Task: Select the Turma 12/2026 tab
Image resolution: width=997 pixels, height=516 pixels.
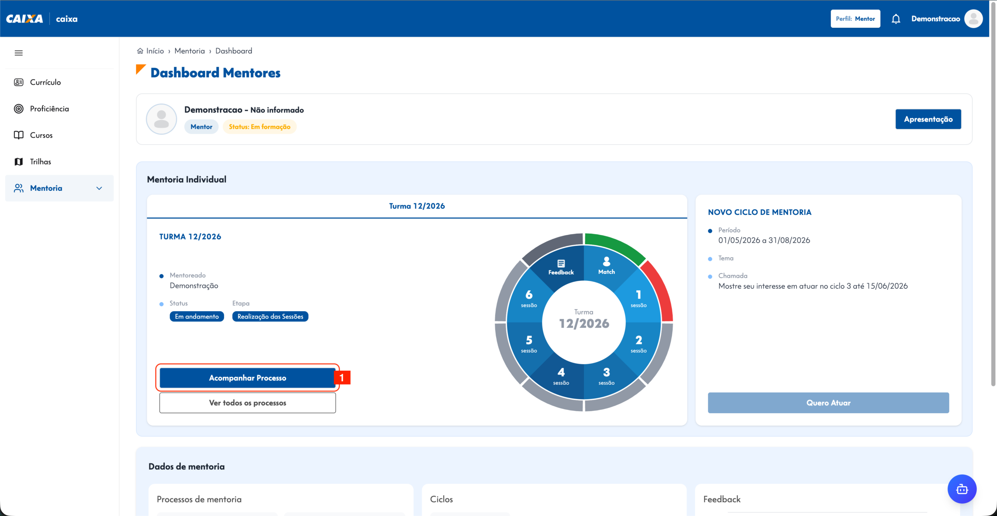Action: (x=417, y=206)
